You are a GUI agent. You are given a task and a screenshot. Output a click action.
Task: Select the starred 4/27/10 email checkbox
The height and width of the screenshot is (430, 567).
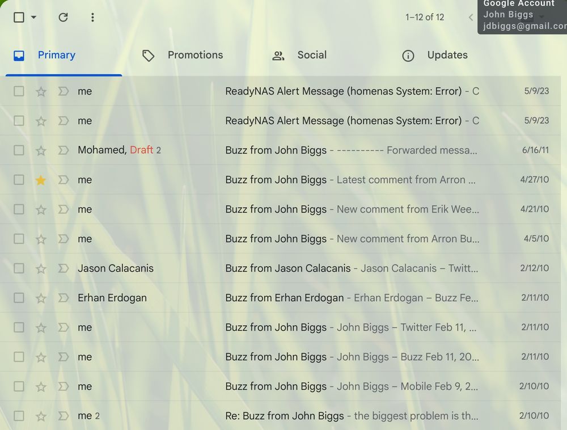point(19,180)
